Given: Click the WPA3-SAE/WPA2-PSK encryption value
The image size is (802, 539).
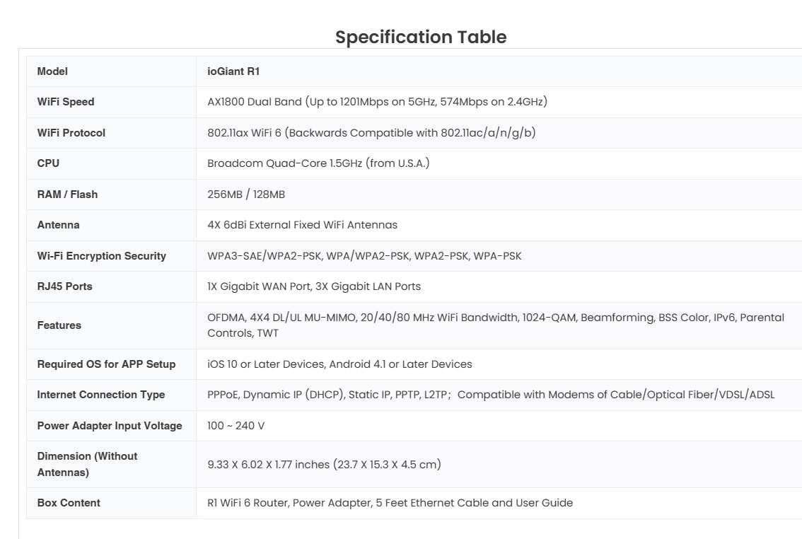Looking at the screenshot, I should (x=364, y=256).
